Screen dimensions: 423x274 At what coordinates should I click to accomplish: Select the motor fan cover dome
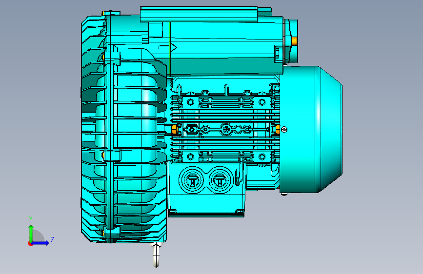point(311,130)
